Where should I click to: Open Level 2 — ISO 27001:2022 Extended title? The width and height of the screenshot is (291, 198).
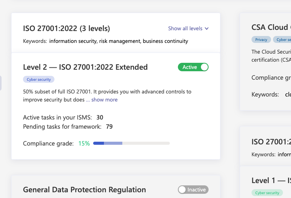coord(85,67)
